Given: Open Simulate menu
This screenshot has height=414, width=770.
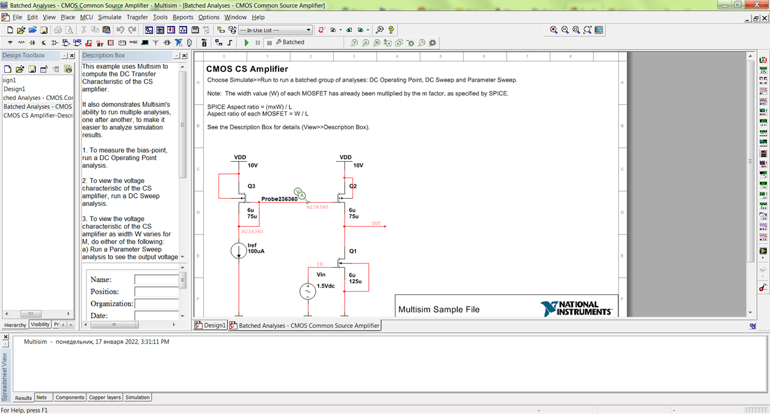Looking at the screenshot, I should [109, 17].
